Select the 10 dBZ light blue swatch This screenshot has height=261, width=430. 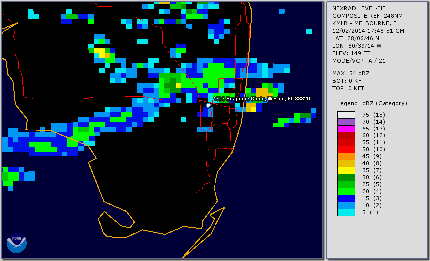[x=346, y=205]
